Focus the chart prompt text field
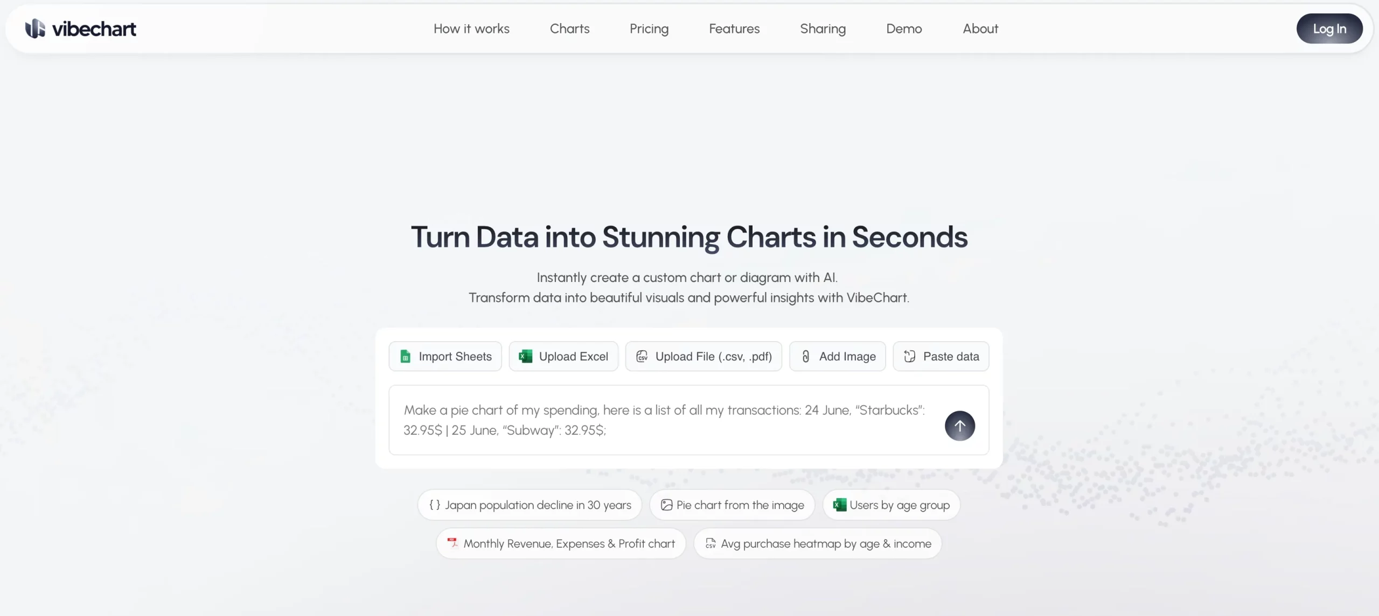The width and height of the screenshot is (1379, 616). click(x=663, y=420)
